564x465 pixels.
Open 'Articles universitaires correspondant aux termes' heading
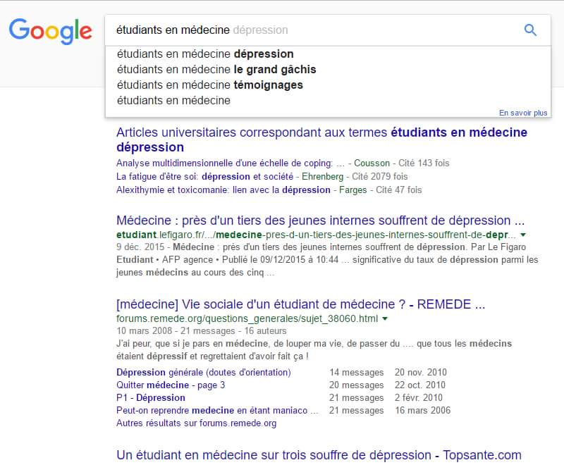[x=321, y=139]
